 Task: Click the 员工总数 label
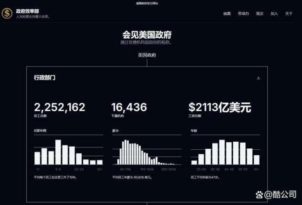pos(40,116)
